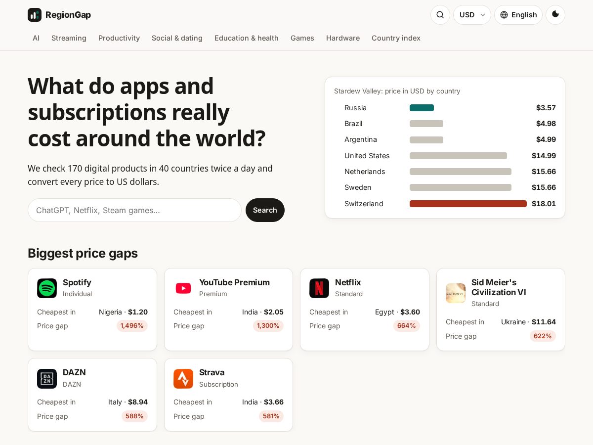Click the 581% price gap badge

[x=271, y=416]
